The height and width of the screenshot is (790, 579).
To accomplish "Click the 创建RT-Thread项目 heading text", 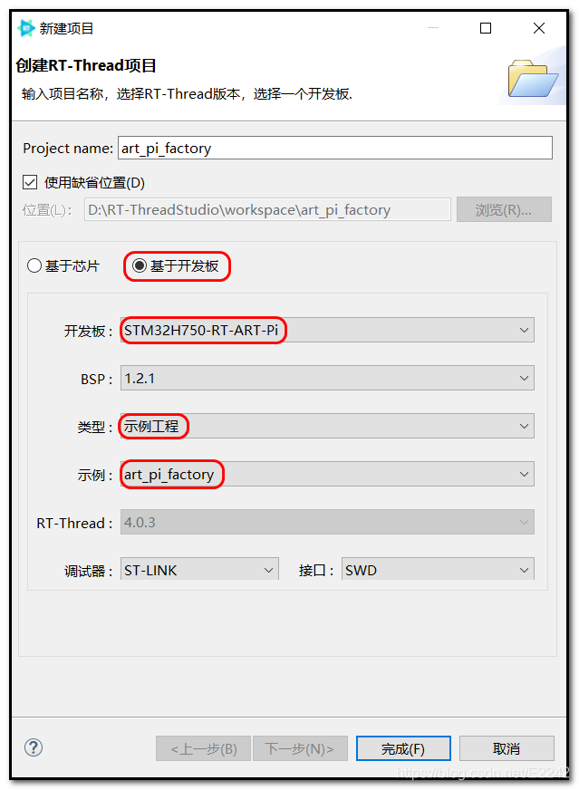I will [86, 65].
